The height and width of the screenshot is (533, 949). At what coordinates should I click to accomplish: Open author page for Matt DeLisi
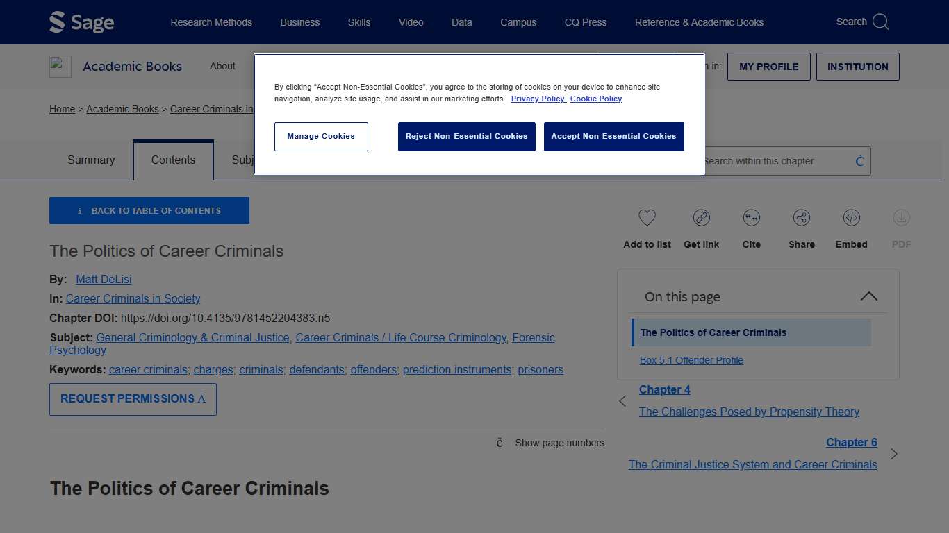103,279
